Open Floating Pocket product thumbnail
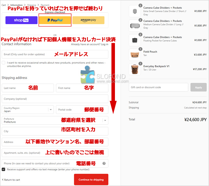209x186 pixels. pos(135,40)
